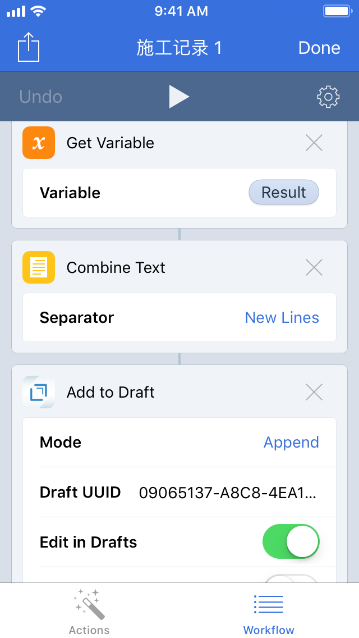Tap Done to finish editing
Screen dimensions: 359x638
pyautogui.click(x=319, y=48)
